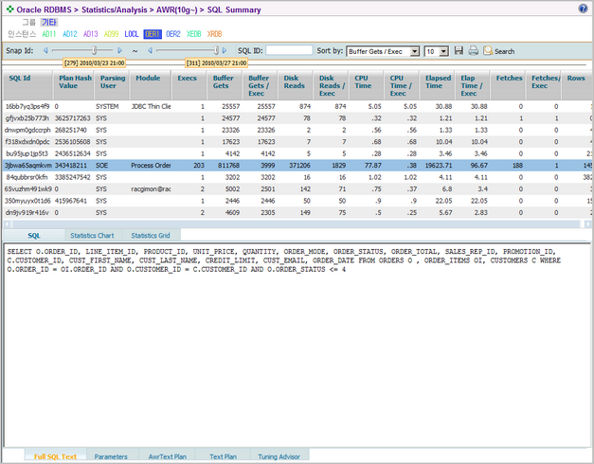Select the 기타 tab
The width and height of the screenshot is (594, 464).
(49, 23)
